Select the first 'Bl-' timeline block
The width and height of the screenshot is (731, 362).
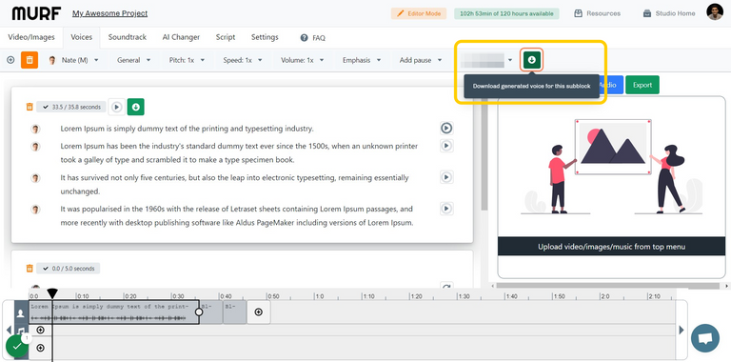click(x=211, y=312)
